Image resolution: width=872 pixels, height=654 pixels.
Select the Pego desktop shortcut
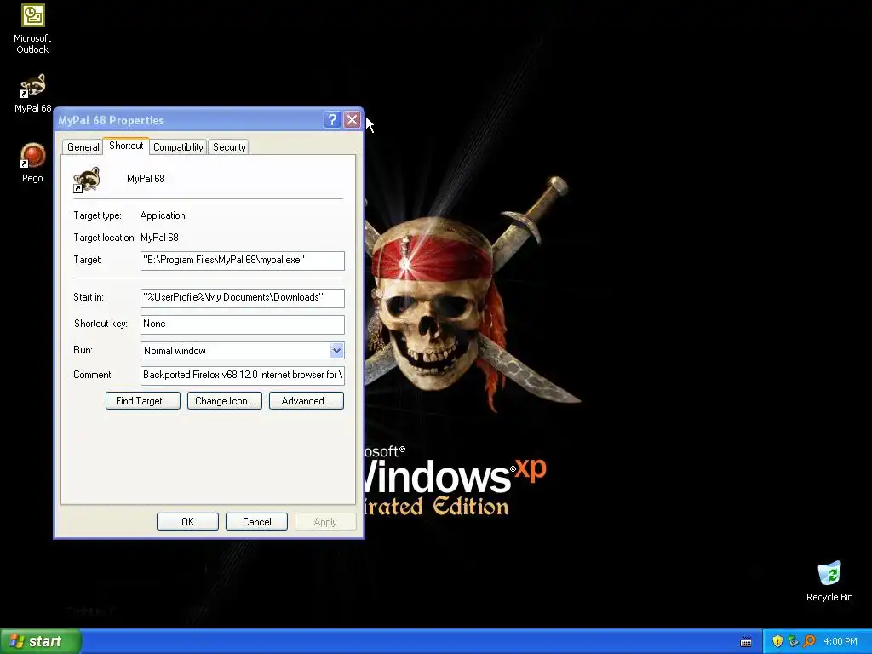[x=32, y=163]
